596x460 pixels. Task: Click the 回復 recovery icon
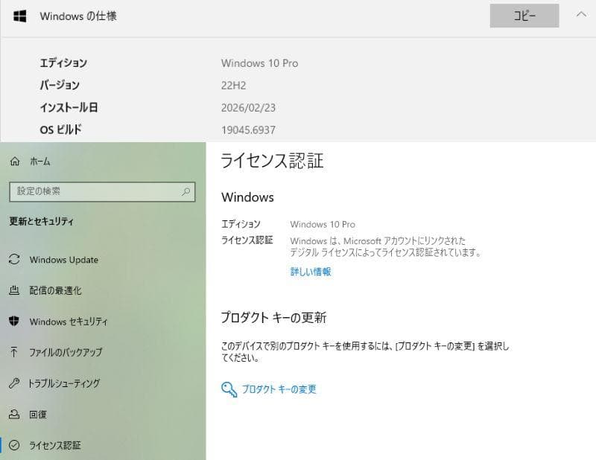[x=14, y=414]
